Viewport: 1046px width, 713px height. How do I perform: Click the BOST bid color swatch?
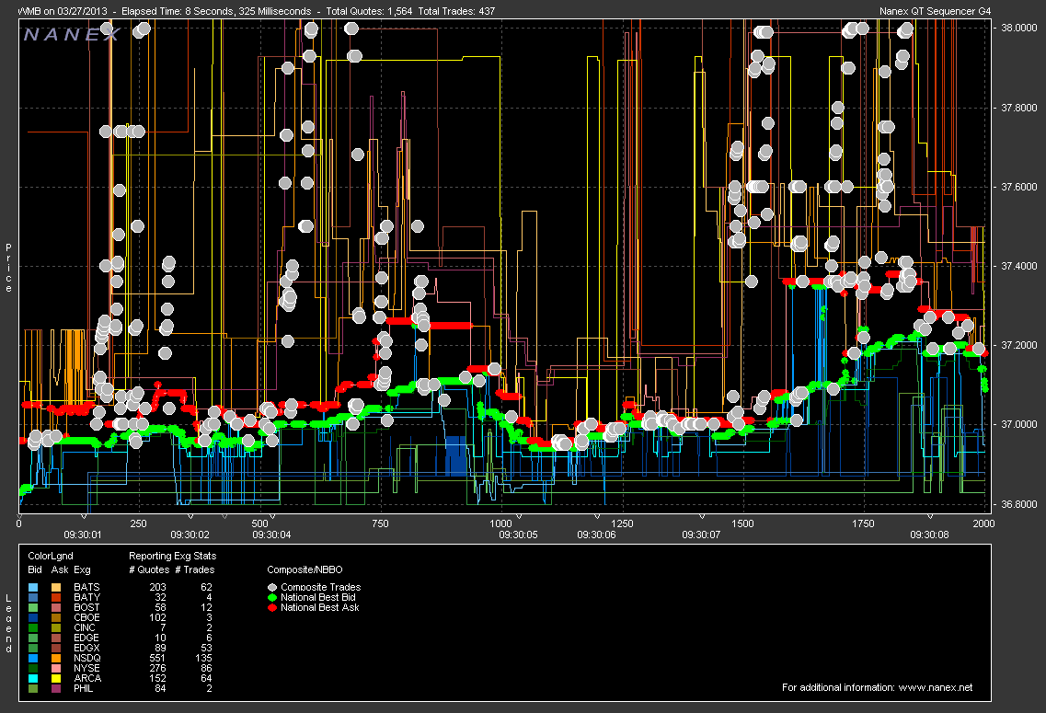[x=33, y=607]
